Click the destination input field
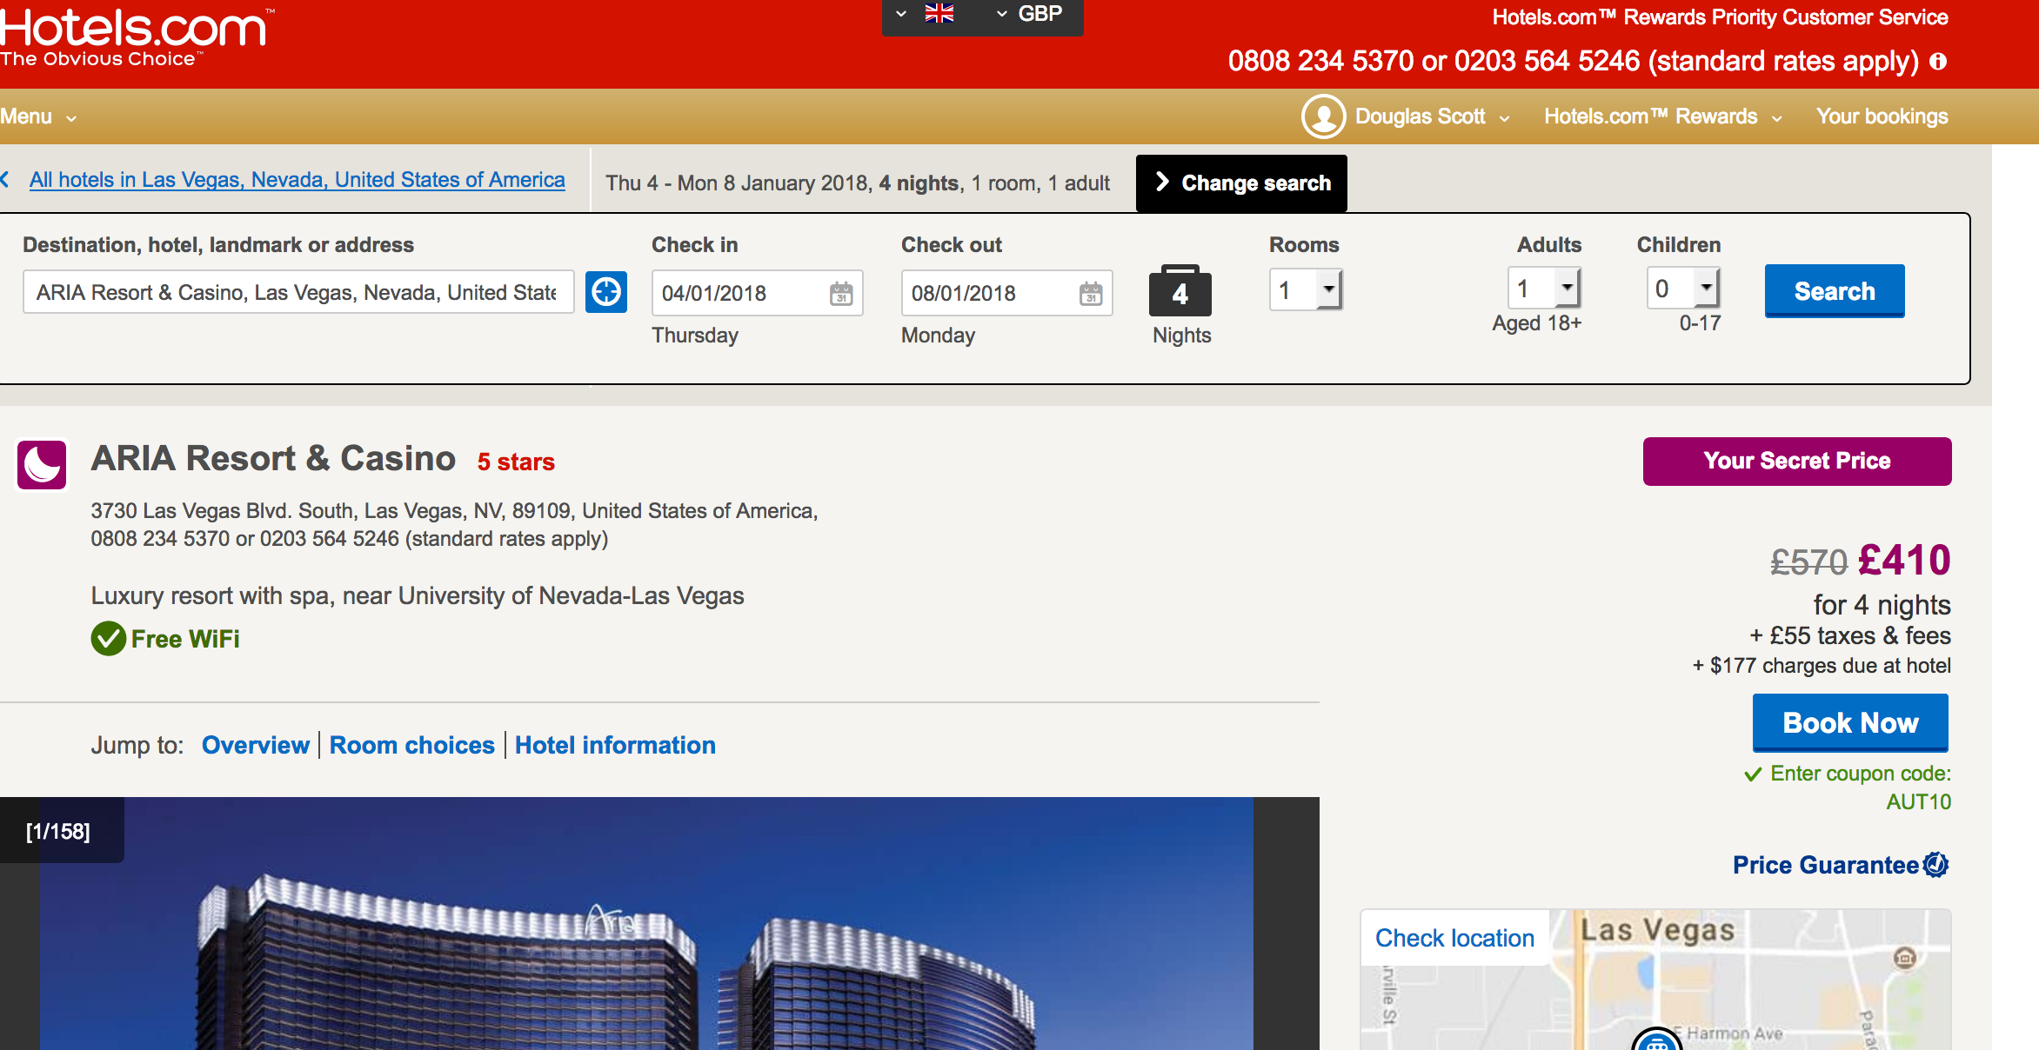This screenshot has height=1050, width=2039. [x=297, y=292]
